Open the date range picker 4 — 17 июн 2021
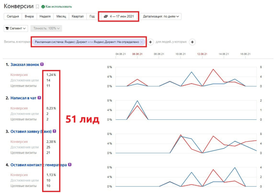The height and width of the screenshot is (193, 275). click(x=118, y=16)
